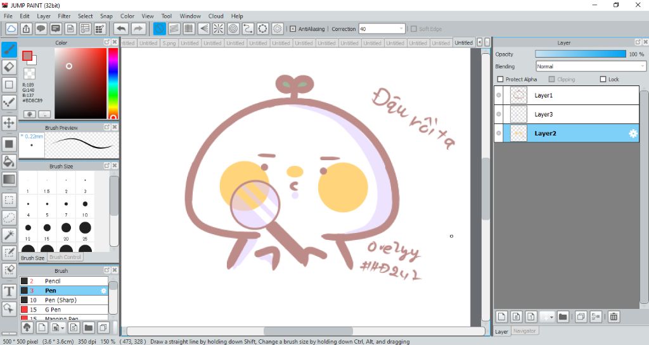
Task: Open the Filter menu
Action: coord(64,16)
